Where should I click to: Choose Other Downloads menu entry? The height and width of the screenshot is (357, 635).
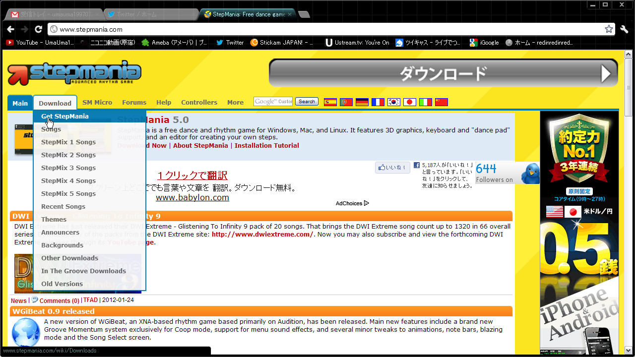(90, 258)
